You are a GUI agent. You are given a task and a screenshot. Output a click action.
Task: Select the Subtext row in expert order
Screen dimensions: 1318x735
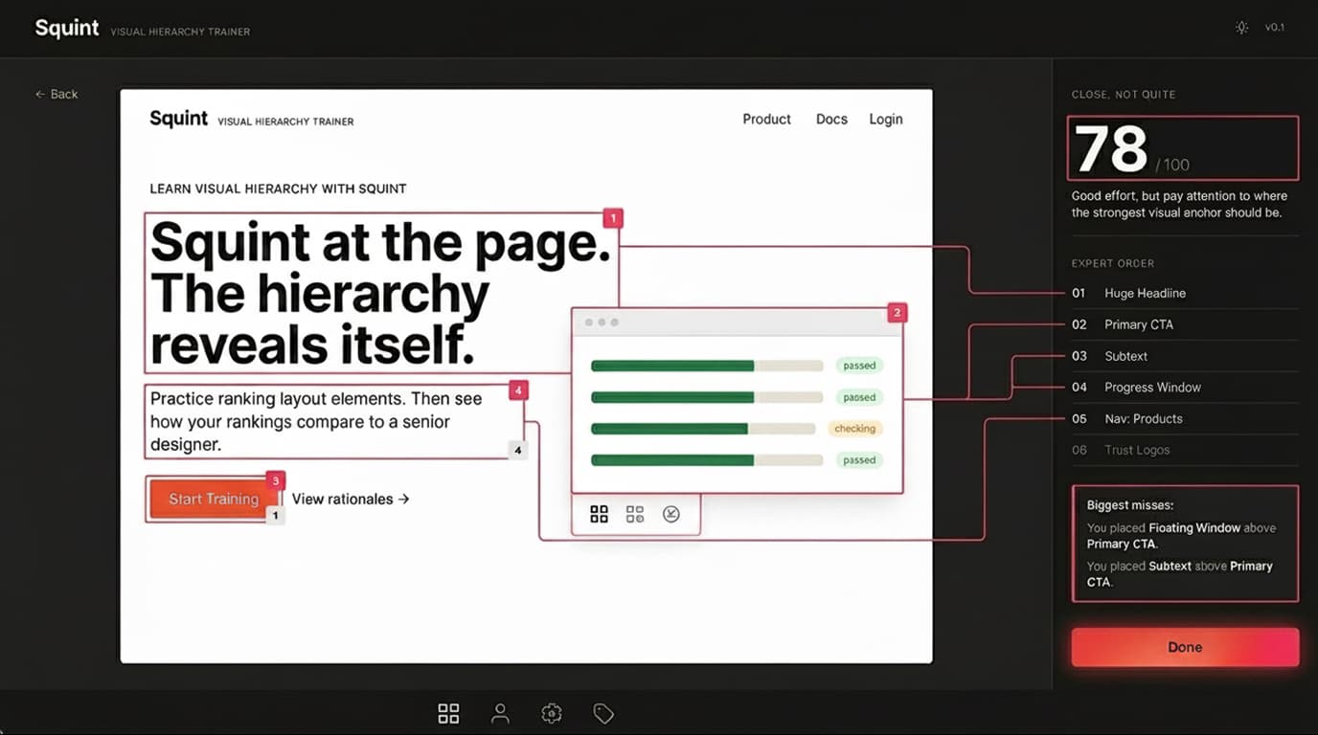click(1185, 356)
